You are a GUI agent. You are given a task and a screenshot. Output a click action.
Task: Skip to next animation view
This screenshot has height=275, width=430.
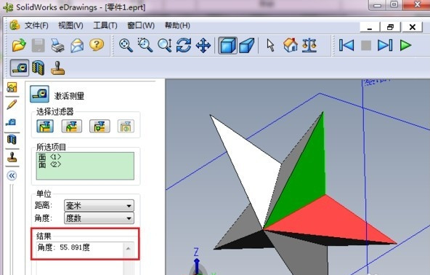[385, 45]
